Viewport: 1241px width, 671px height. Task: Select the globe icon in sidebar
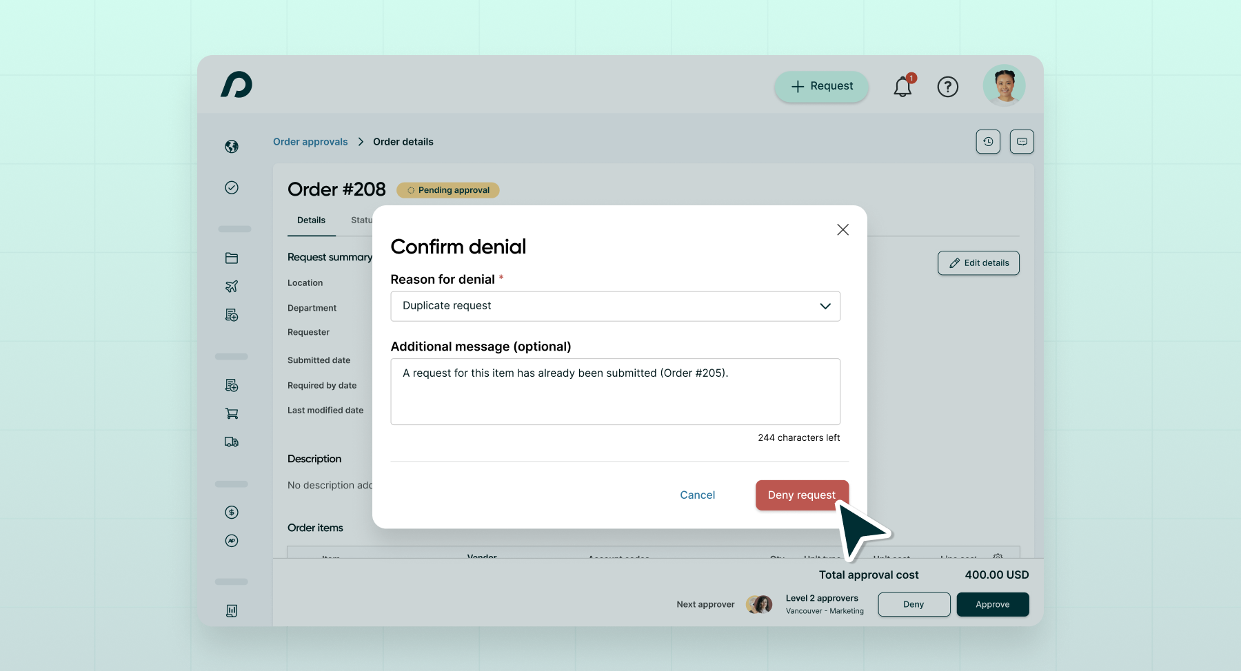pos(232,146)
